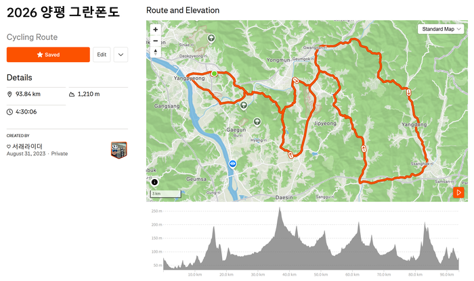The image size is (474, 281).
Task: Expand the more options chevron beside Edit
Action: pyautogui.click(x=121, y=55)
